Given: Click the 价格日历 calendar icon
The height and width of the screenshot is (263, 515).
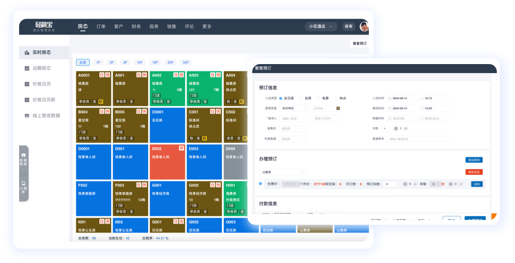Looking at the screenshot, I should coord(27,84).
